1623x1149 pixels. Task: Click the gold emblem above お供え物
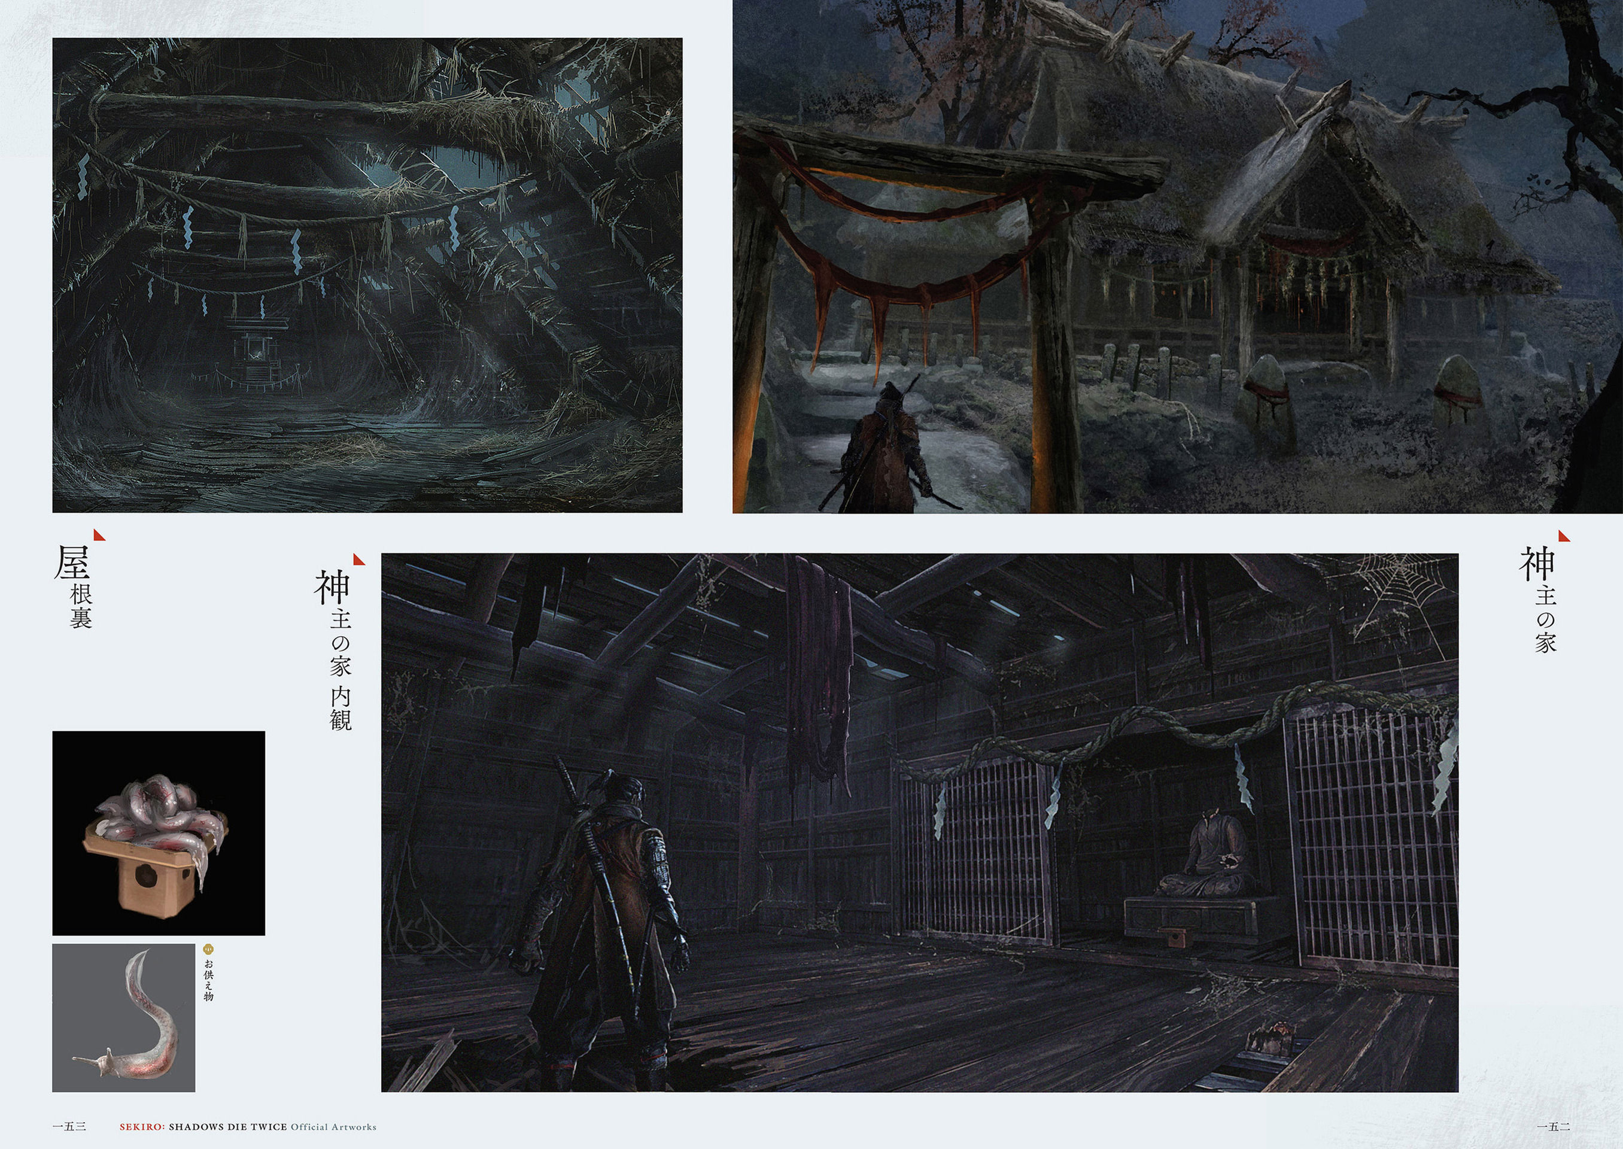pyautogui.click(x=208, y=950)
